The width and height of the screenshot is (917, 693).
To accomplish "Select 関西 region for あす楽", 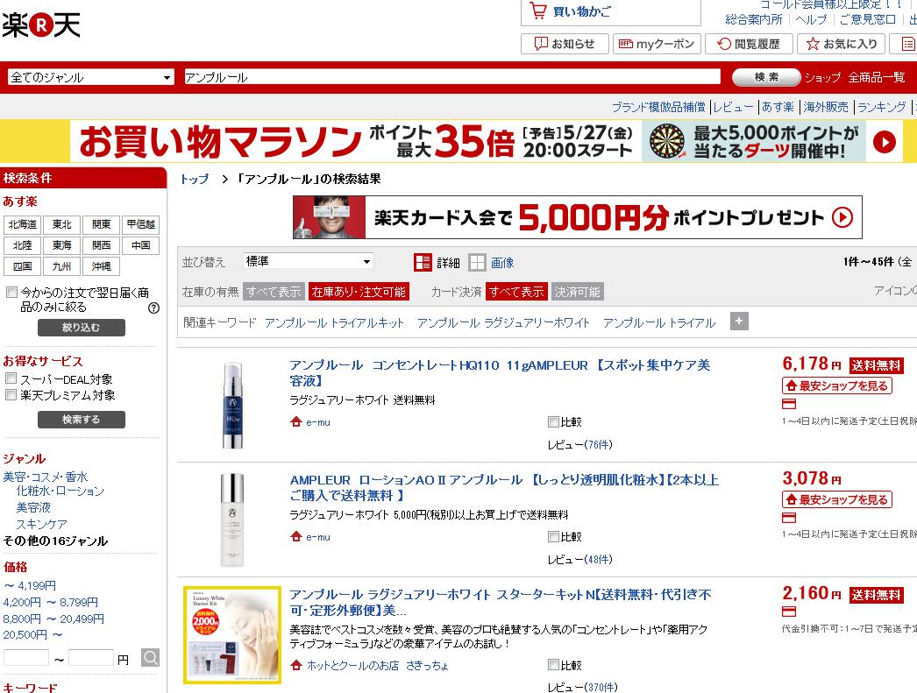I will 101,245.
